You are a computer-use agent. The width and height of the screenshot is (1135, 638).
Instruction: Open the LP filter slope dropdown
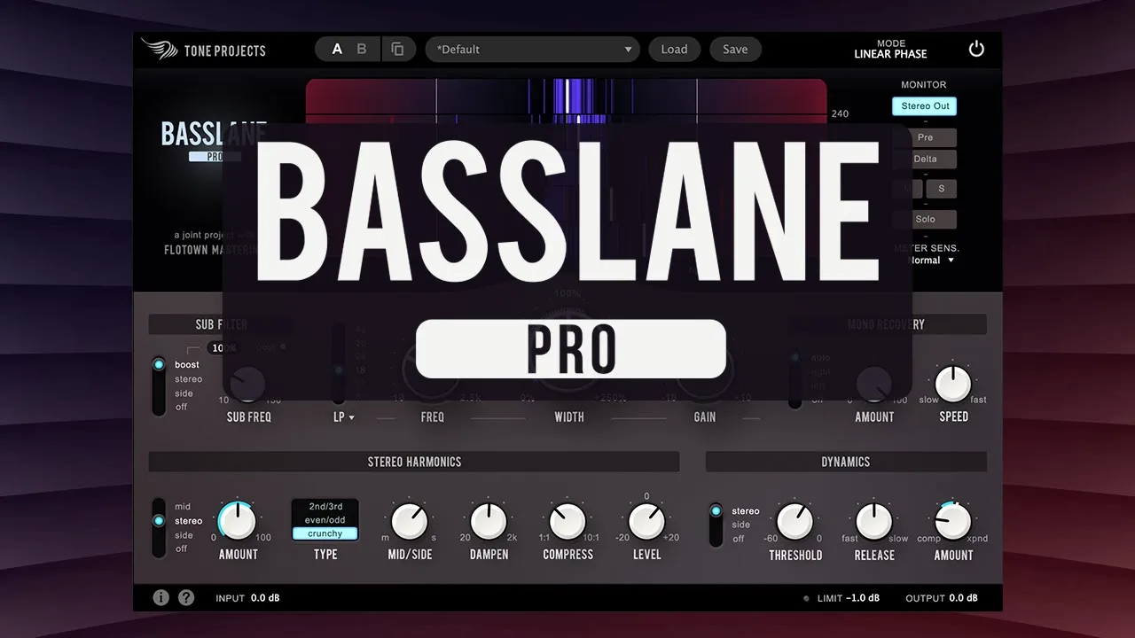point(343,416)
